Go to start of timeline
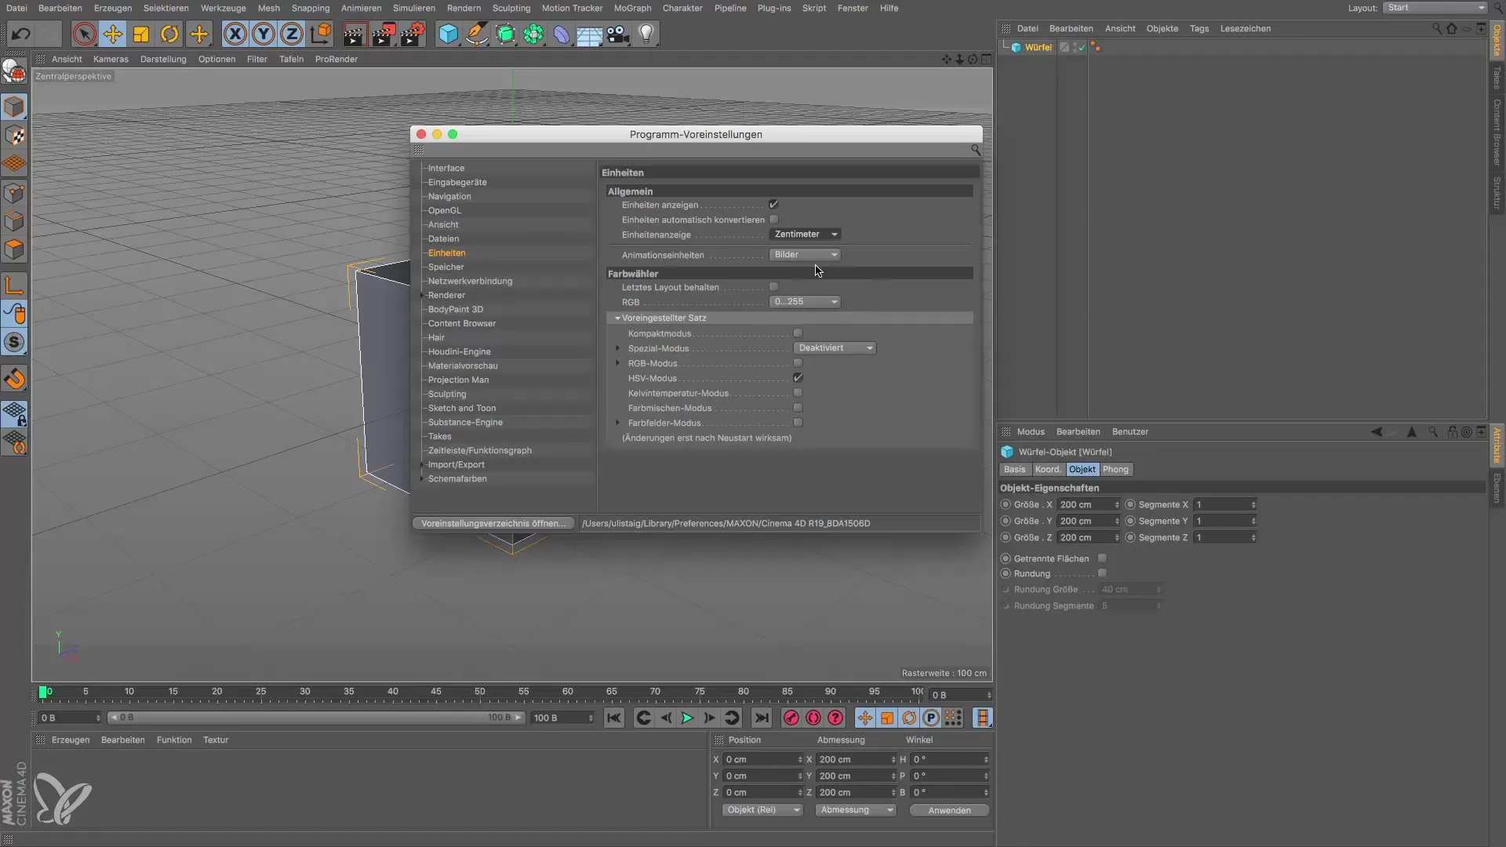1506x847 pixels. pyautogui.click(x=614, y=718)
